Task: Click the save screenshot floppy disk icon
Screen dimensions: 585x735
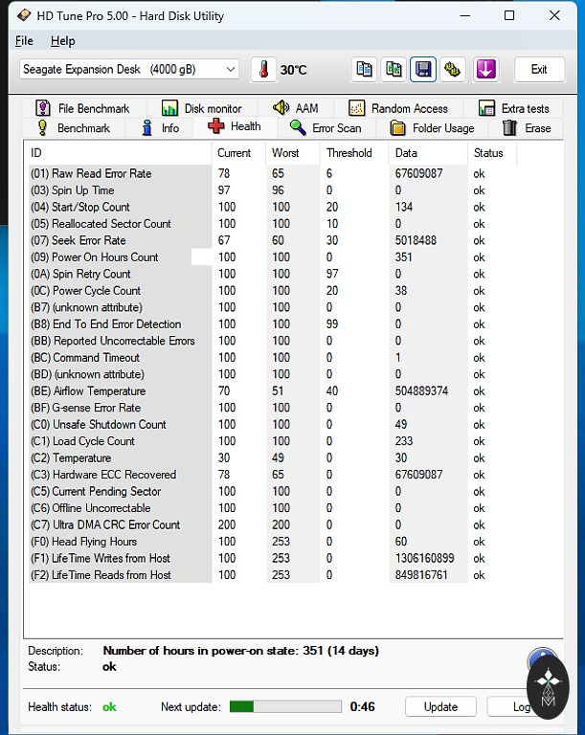Action: click(x=423, y=70)
